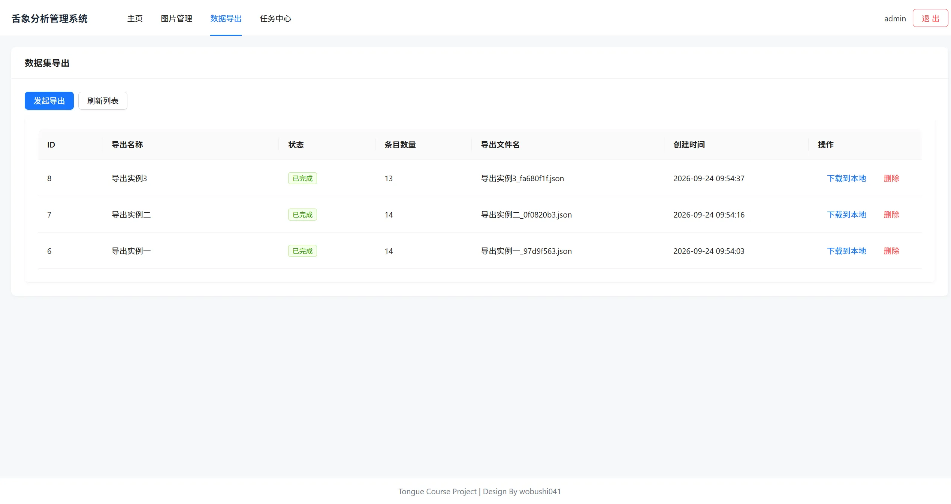Click the name cell 导出实例3
Image resolution: width=951 pixels, height=504 pixels.
coord(129,178)
